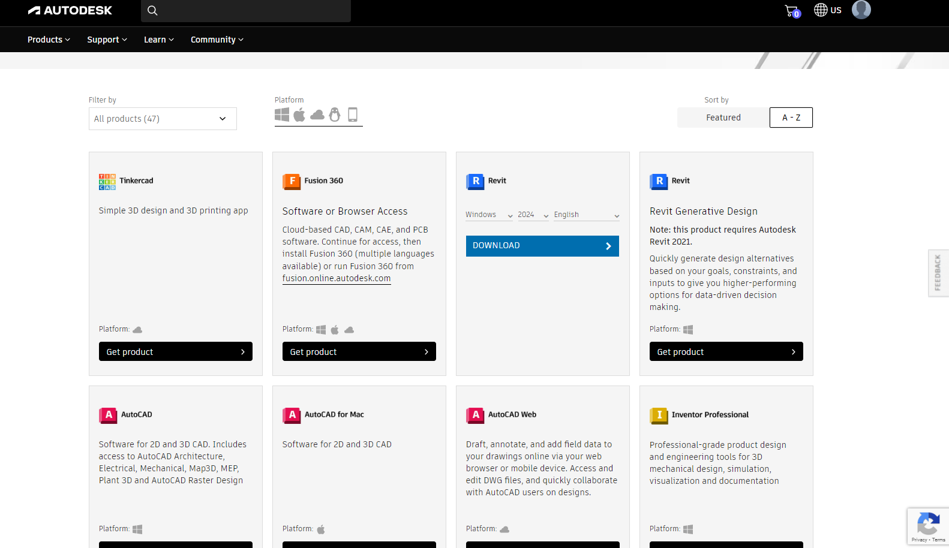Filter by mobile platform icon
Screen dimensions: 949x548
[353, 115]
